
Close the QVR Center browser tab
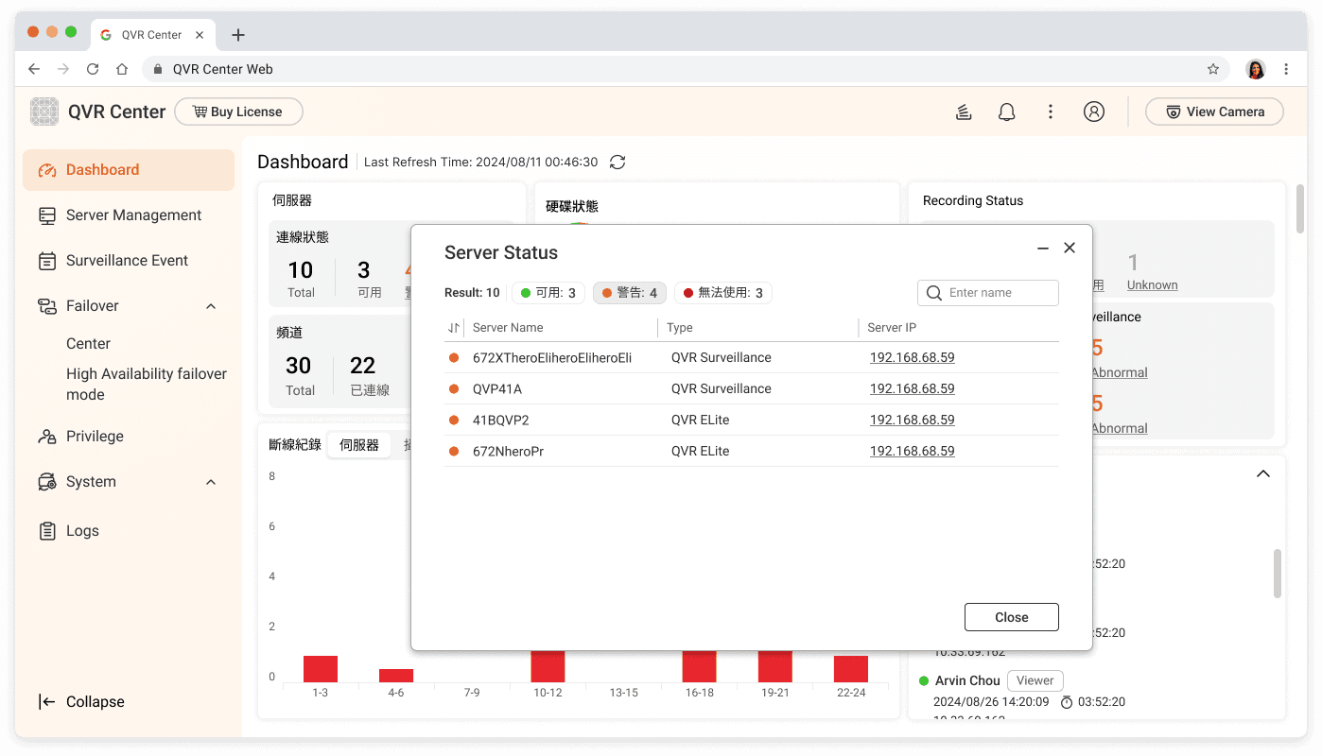click(x=200, y=35)
